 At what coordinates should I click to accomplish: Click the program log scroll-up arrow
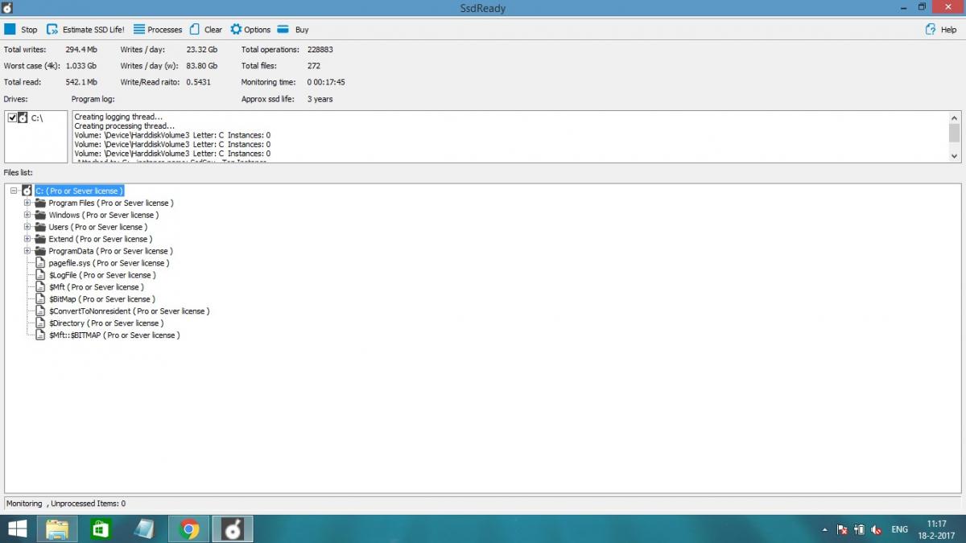tap(955, 117)
